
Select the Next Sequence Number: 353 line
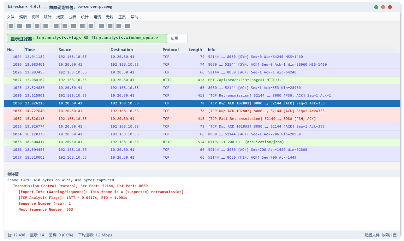tap(46, 209)
